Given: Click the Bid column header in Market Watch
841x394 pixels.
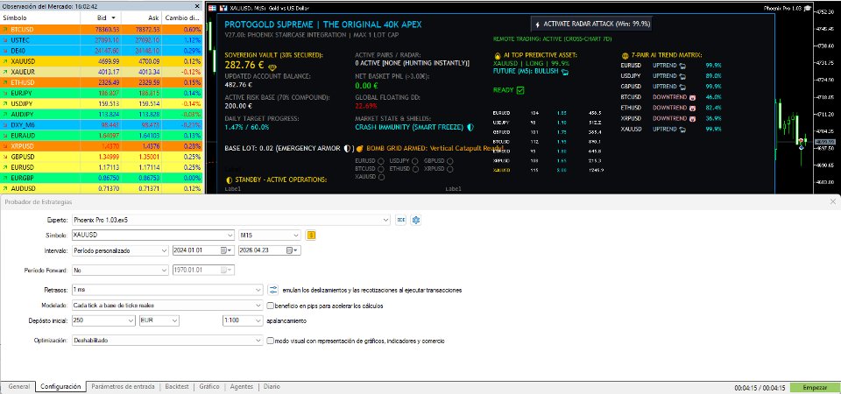Looking at the screenshot, I should (102, 18).
